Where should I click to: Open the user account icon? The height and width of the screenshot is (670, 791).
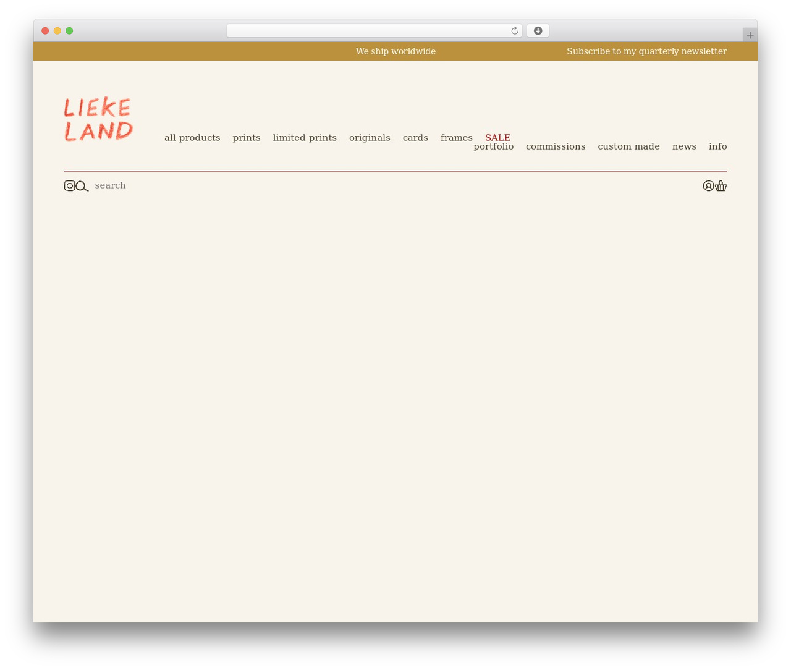click(x=708, y=185)
